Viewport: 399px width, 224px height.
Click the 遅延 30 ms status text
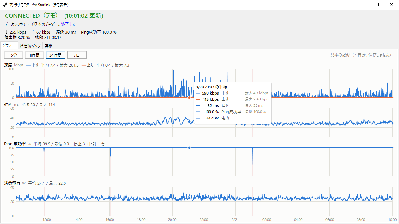tap(66, 32)
